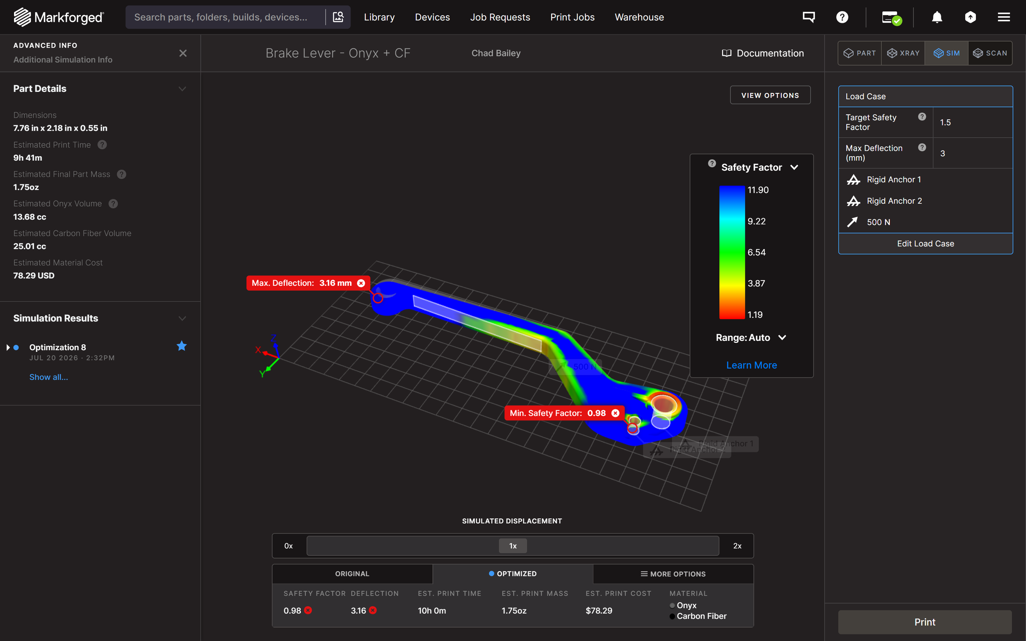
Task: Open the Warehouse page
Action: pos(639,17)
